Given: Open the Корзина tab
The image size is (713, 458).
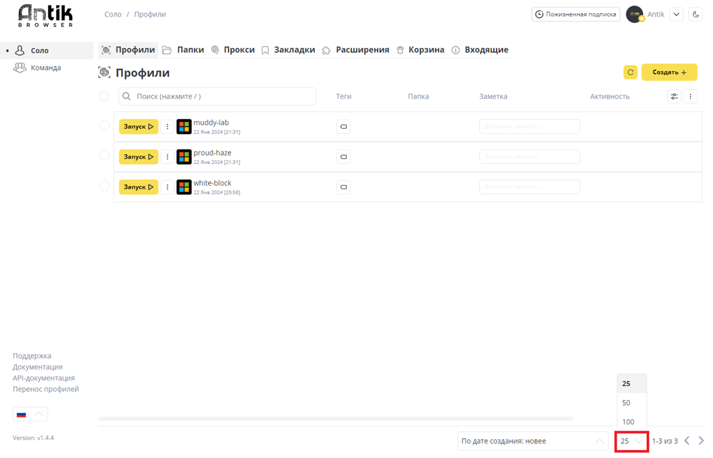Looking at the screenshot, I should point(421,50).
